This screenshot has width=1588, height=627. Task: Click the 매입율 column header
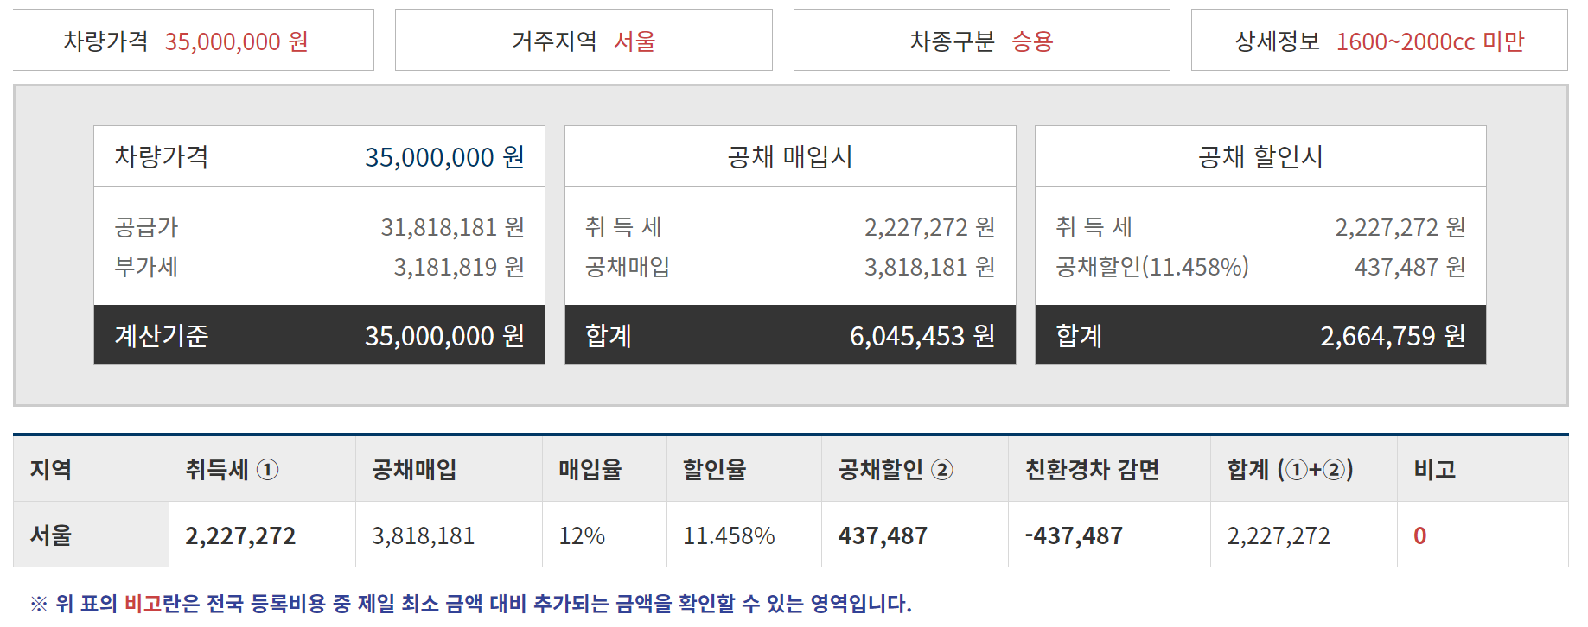604,469
